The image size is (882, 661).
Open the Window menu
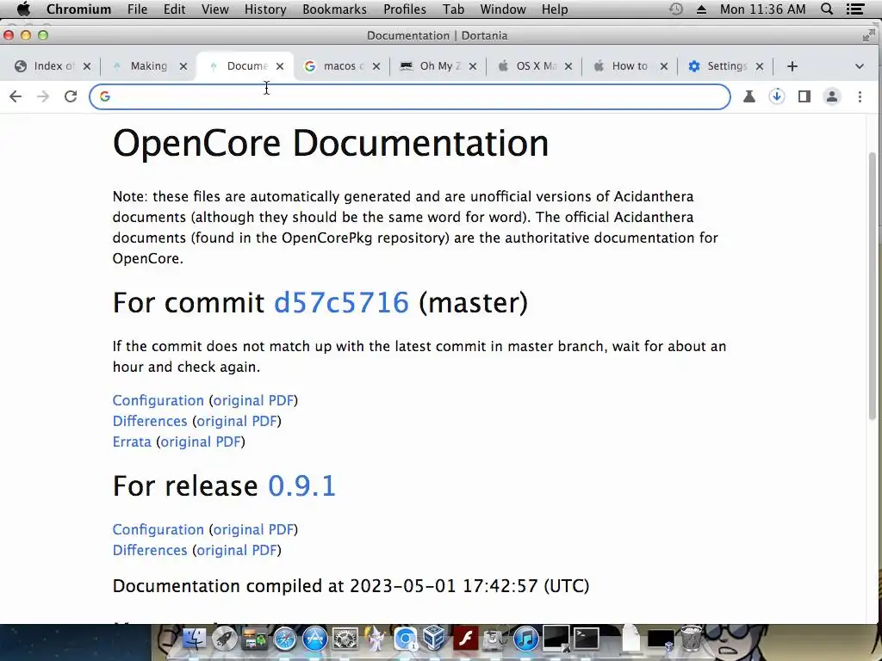pos(503,9)
